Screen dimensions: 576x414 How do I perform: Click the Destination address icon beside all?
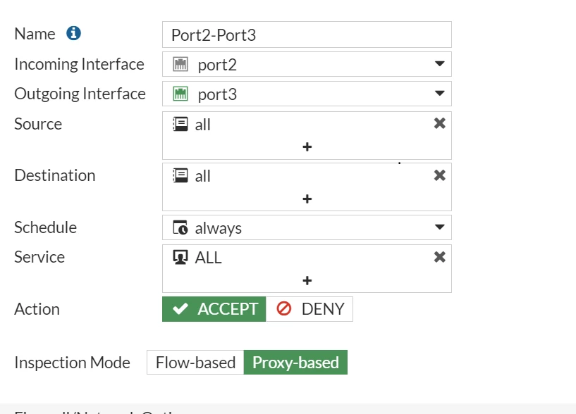pos(180,175)
